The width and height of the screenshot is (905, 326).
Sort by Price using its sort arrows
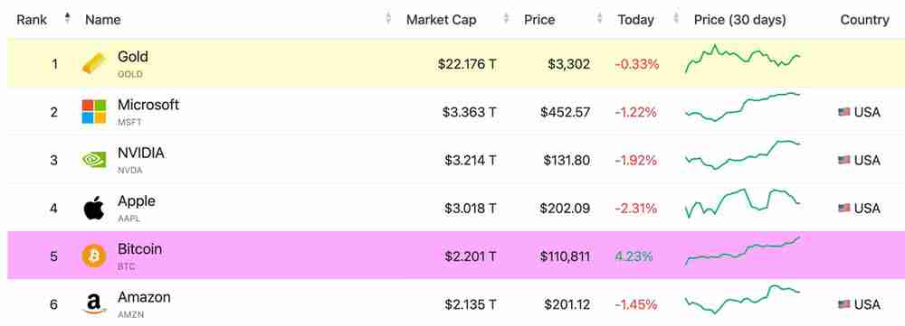(x=600, y=18)
